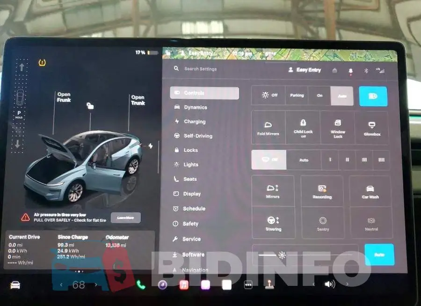Image resolution: width=421 pixels, height=306 pixels.
Task: Open the Self-Driving settings
Action: (193, 136)
